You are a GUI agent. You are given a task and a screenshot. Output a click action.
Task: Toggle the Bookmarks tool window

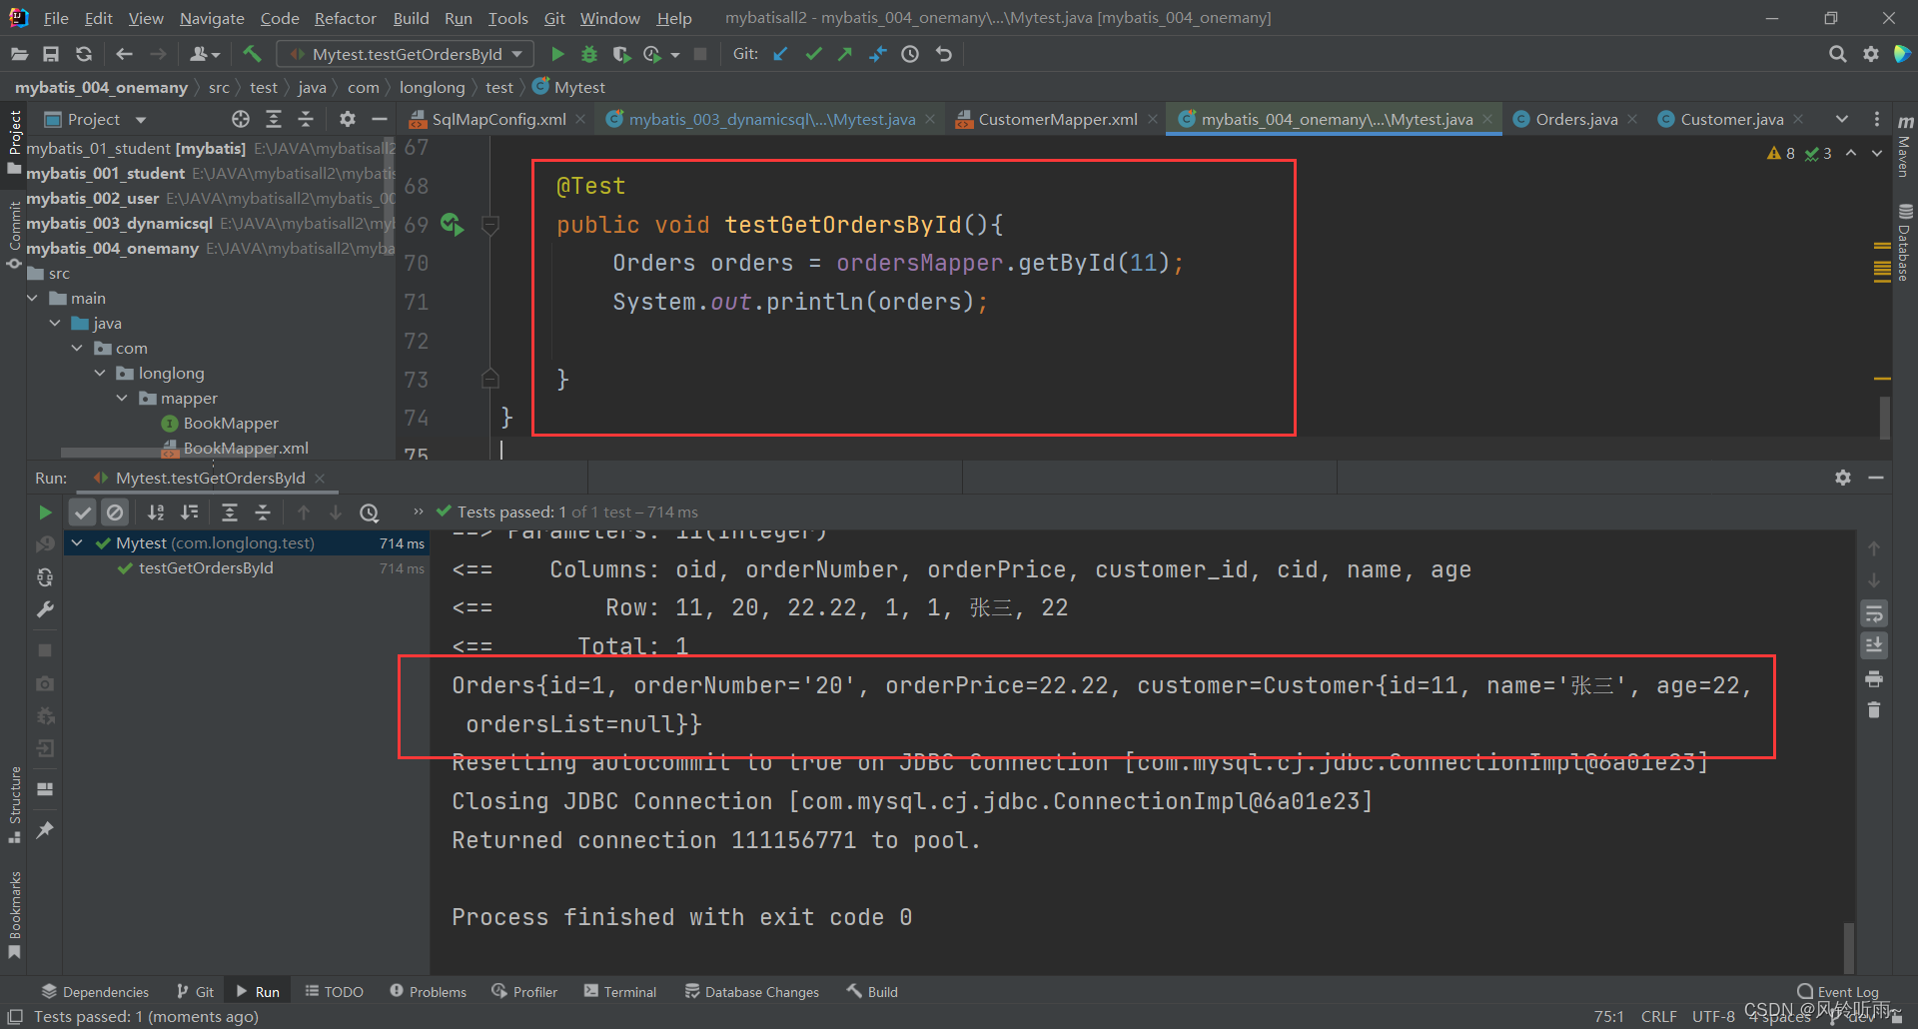[x=15, y=915]
